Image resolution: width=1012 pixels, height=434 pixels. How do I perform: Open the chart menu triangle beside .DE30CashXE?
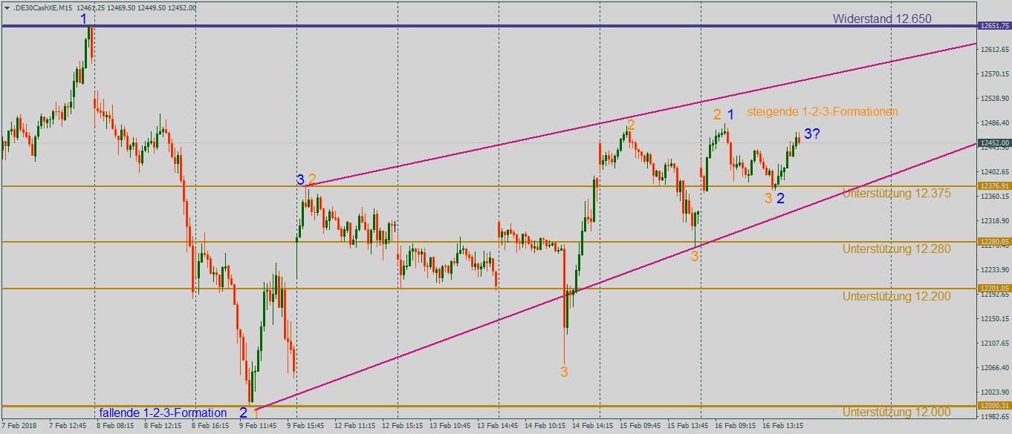click(x=7, y=7)
